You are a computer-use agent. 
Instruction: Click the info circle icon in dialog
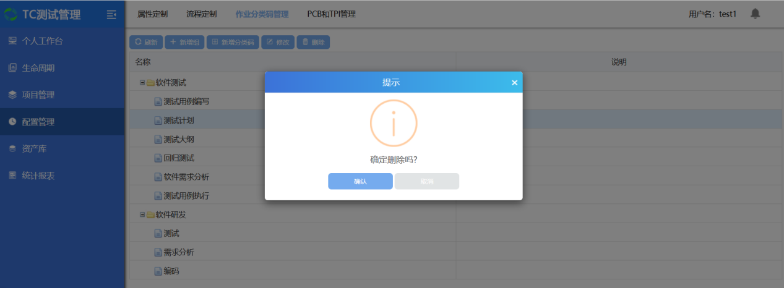[394, 123]
